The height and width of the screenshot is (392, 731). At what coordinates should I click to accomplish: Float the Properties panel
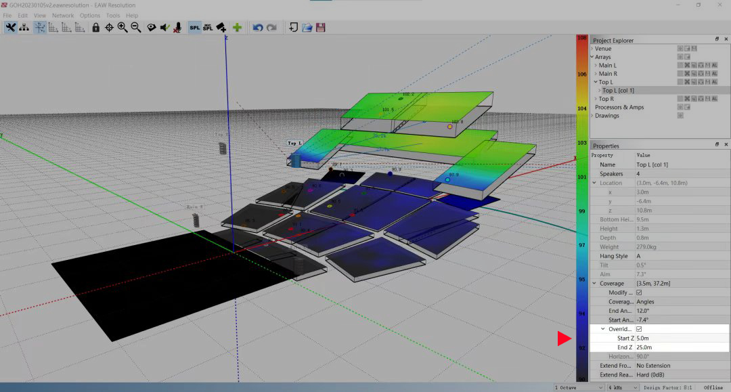(x=717, y=144)
